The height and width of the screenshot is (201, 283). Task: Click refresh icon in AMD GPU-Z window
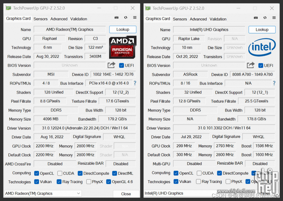(126, 18)
